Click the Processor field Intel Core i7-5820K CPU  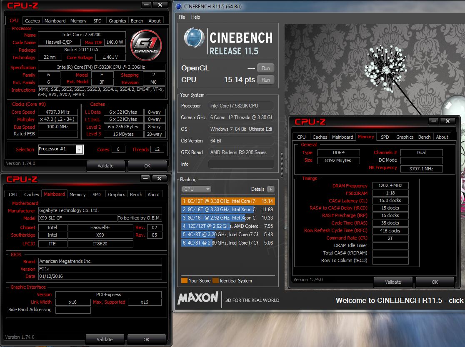point(241,106)
